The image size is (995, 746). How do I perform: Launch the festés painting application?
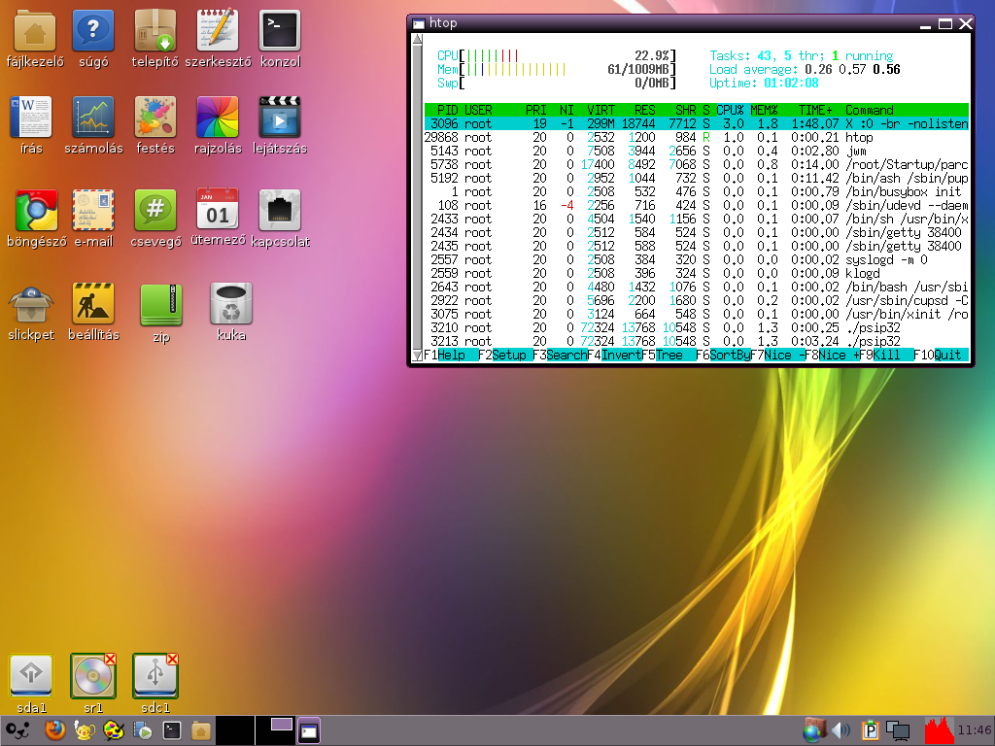pyautogui.click(x=155, y=117)
